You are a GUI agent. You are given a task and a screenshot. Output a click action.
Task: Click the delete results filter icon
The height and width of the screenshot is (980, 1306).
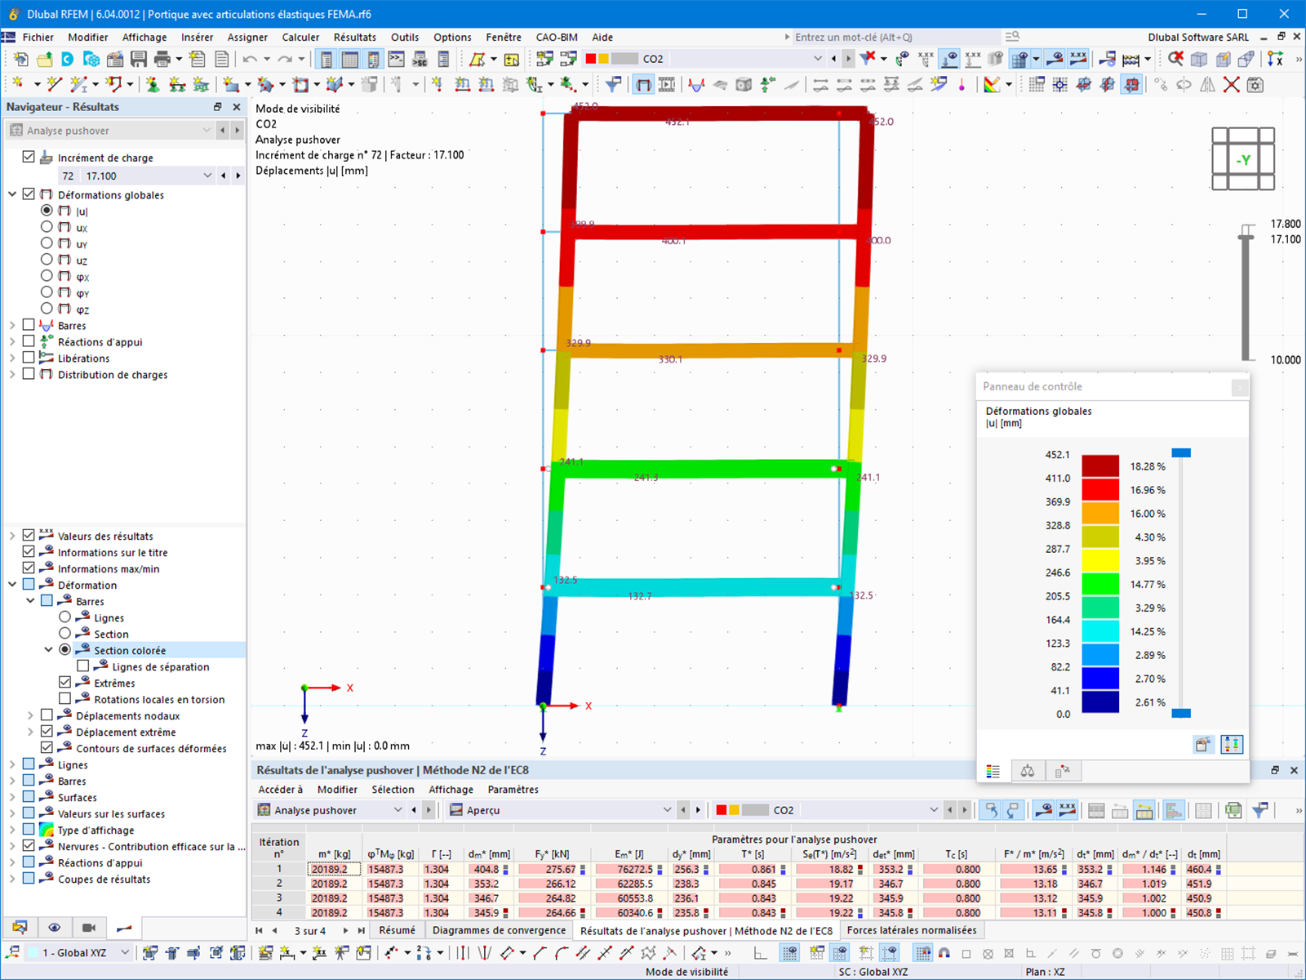(x=868, y=58)
